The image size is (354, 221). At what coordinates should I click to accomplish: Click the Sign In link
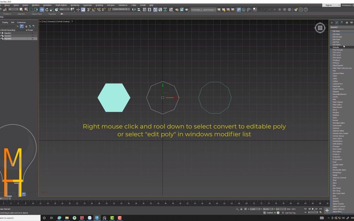coord(329,5)
